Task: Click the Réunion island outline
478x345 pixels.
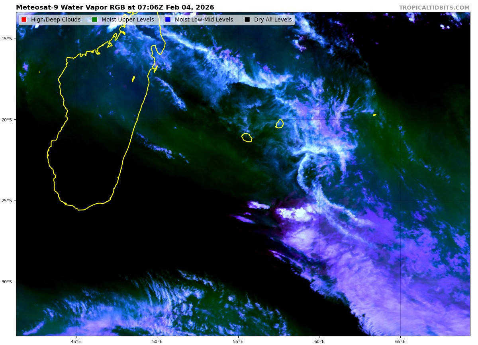Action: point(247,137)
